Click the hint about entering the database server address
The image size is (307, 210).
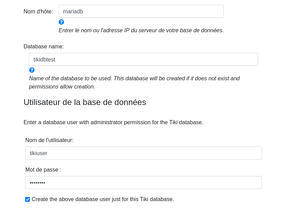(141, 30)
